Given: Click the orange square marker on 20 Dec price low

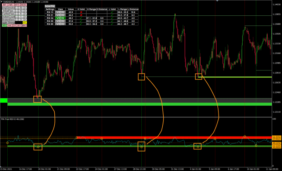Looking at the screenshot, I should pos(37,99).
